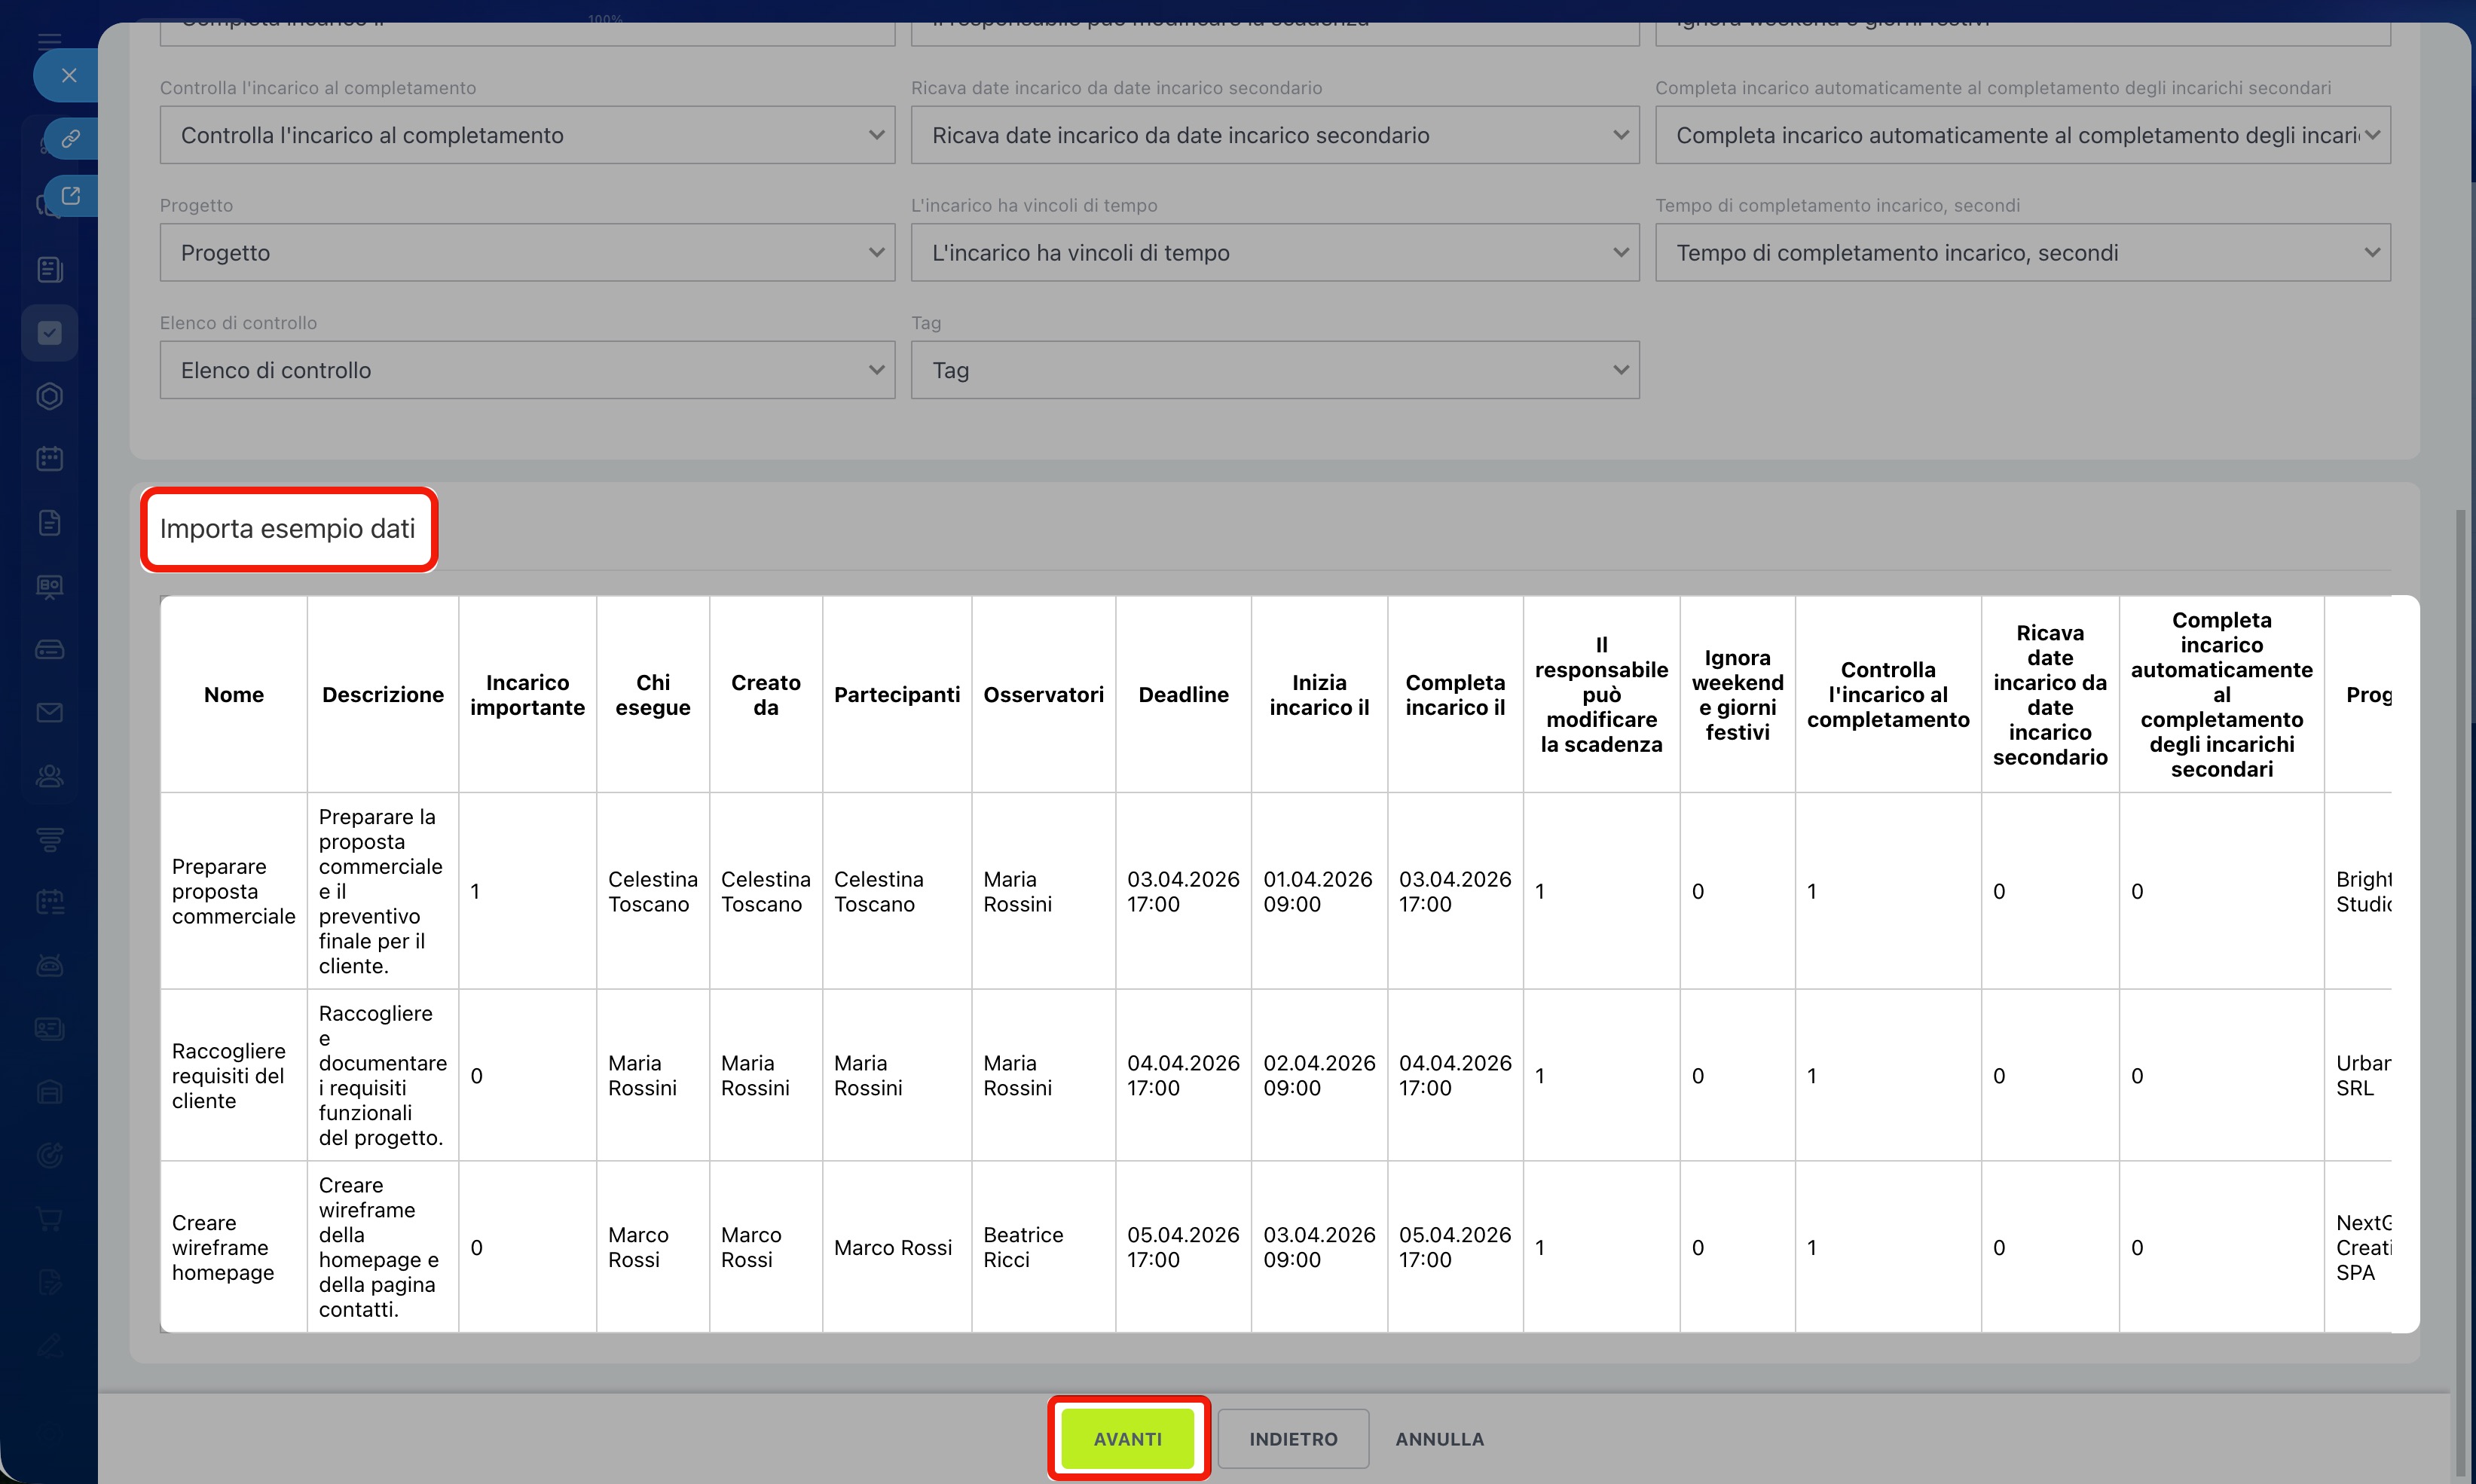
Task: Click the ANNULLA link
Action: (1439, 1439)
